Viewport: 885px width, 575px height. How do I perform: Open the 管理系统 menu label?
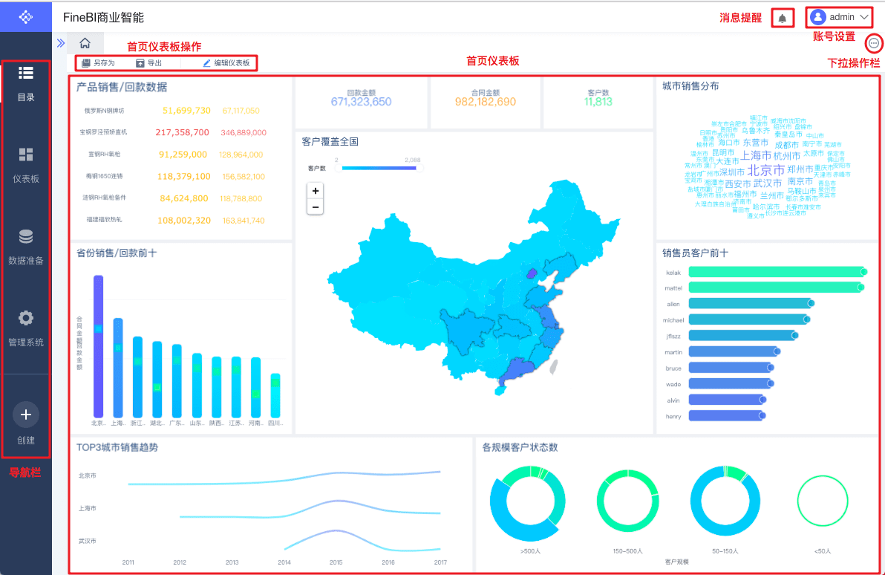pyautogui.click(x=26, y=342)
